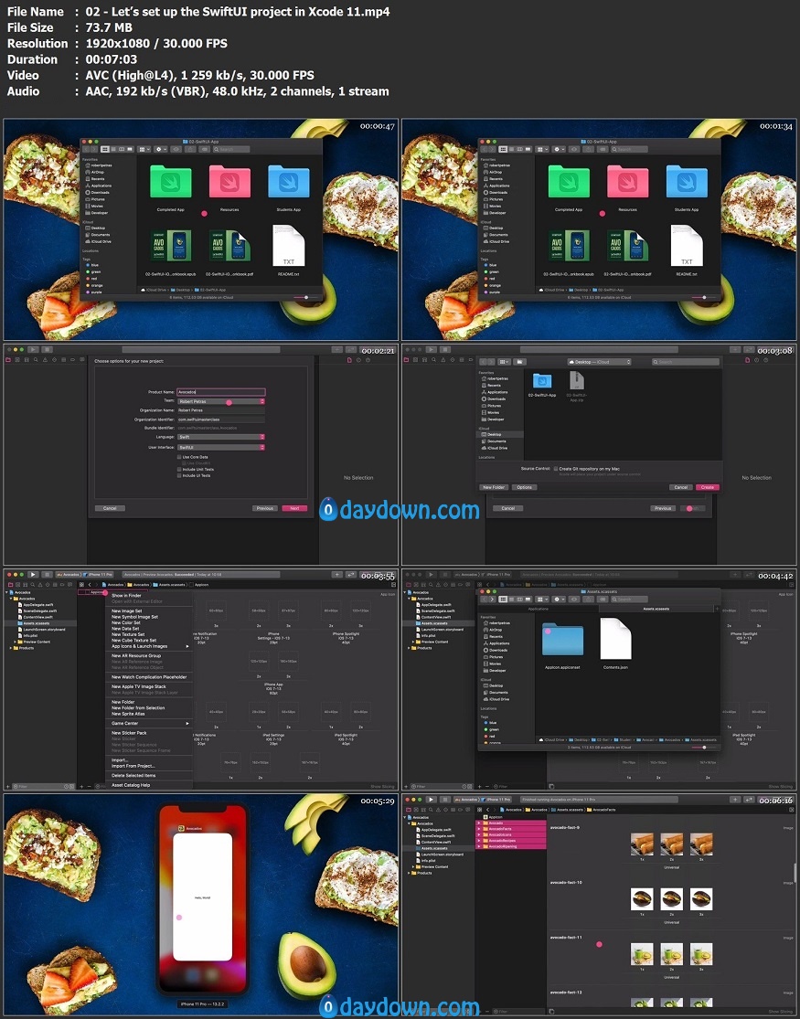Choose New Folder from context menu

click(123, 702)
